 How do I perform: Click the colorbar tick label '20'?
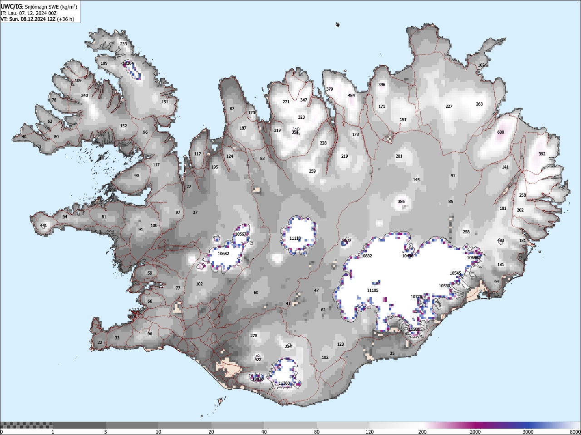tap(211, 432)
